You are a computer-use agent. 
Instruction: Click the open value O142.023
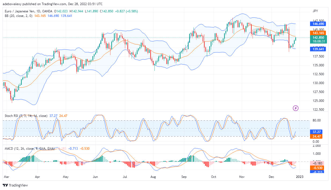pyautogui.click(x=61, y=11)
